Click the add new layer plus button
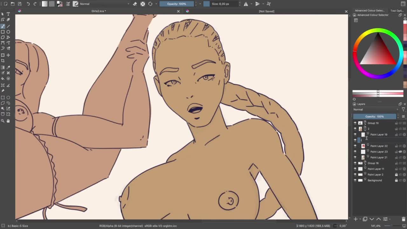Image resolution: width=407 pixels, height=229 pixels. (x=356, y=219)
